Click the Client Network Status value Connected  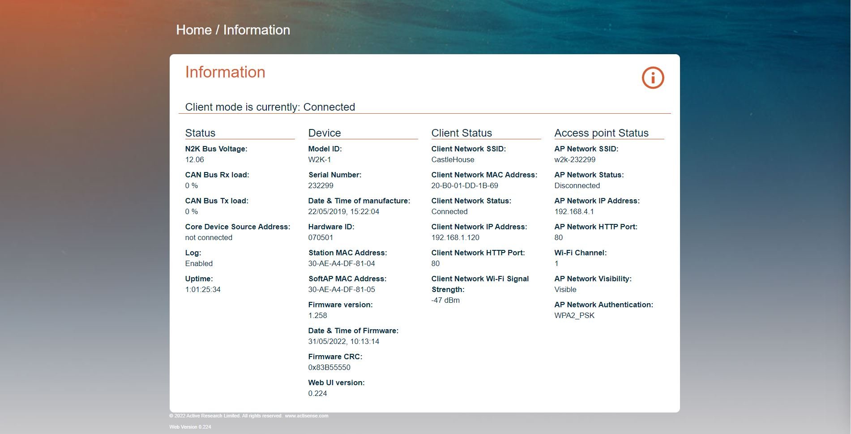pyautogui.click(x=449, y=211)
